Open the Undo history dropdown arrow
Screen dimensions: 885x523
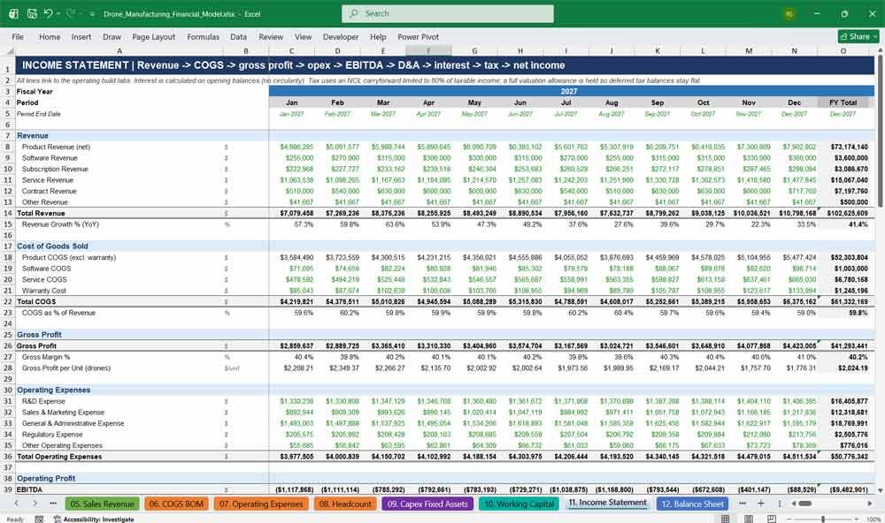(x=58, y=13)
